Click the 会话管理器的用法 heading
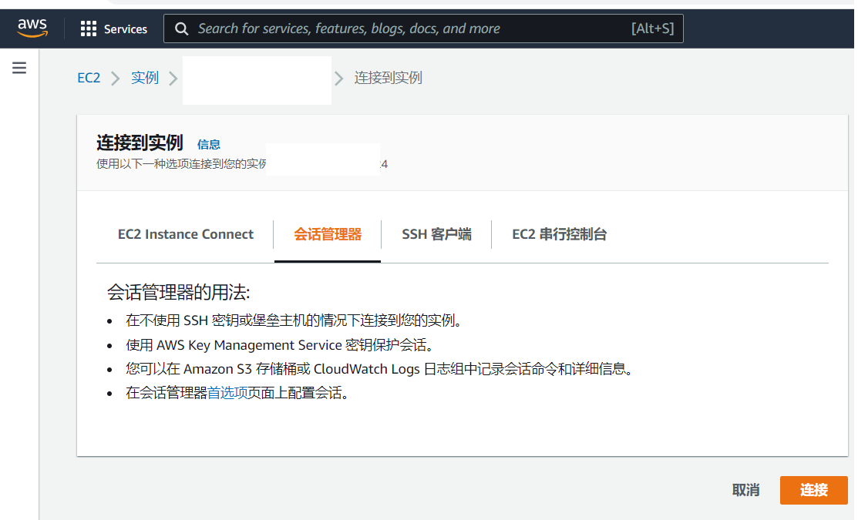Screen dimensions: 858x520 (x=178, y=292)
